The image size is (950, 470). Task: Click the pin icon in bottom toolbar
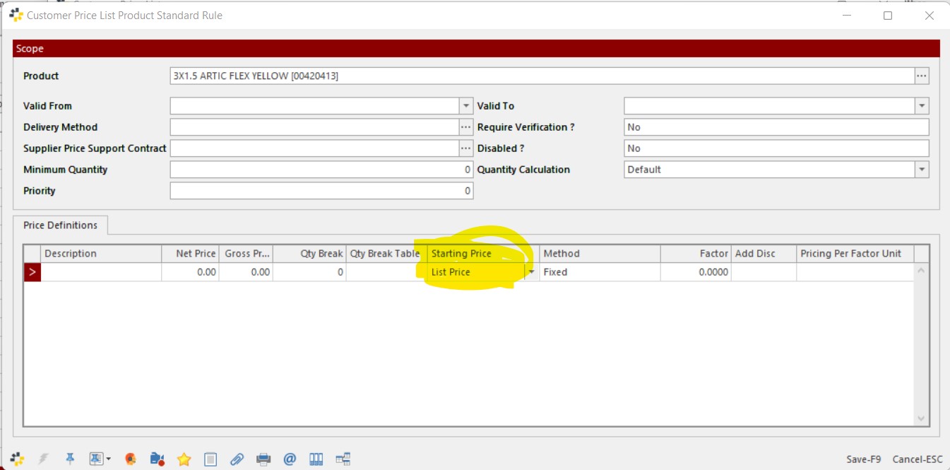pyautogui.click(x=70, y=459)
